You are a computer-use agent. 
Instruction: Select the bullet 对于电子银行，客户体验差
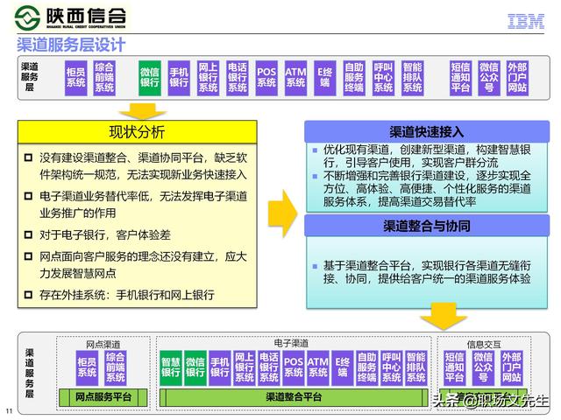point(97,235)
